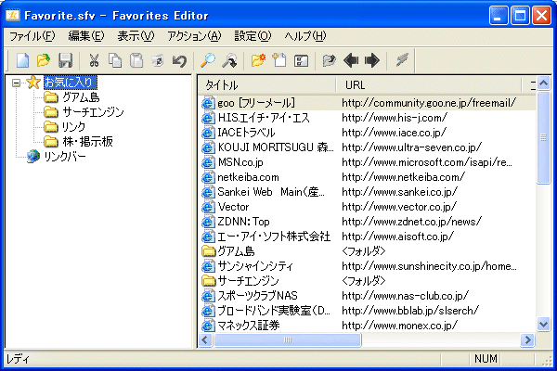Image resolution: width=557 pixels, height=371 pixels.
Task: Open the 表示(V) menu
Action: [136, 36]
